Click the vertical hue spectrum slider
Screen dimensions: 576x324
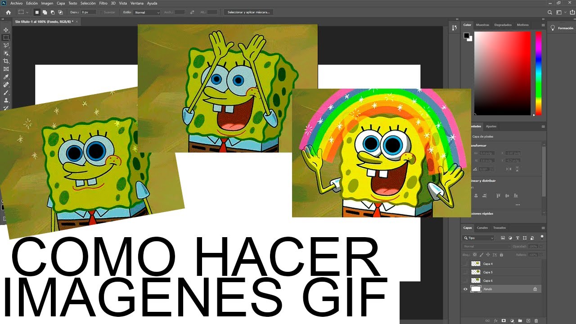pos(538,73)
